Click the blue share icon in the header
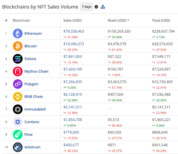 (x=103, y=7)
